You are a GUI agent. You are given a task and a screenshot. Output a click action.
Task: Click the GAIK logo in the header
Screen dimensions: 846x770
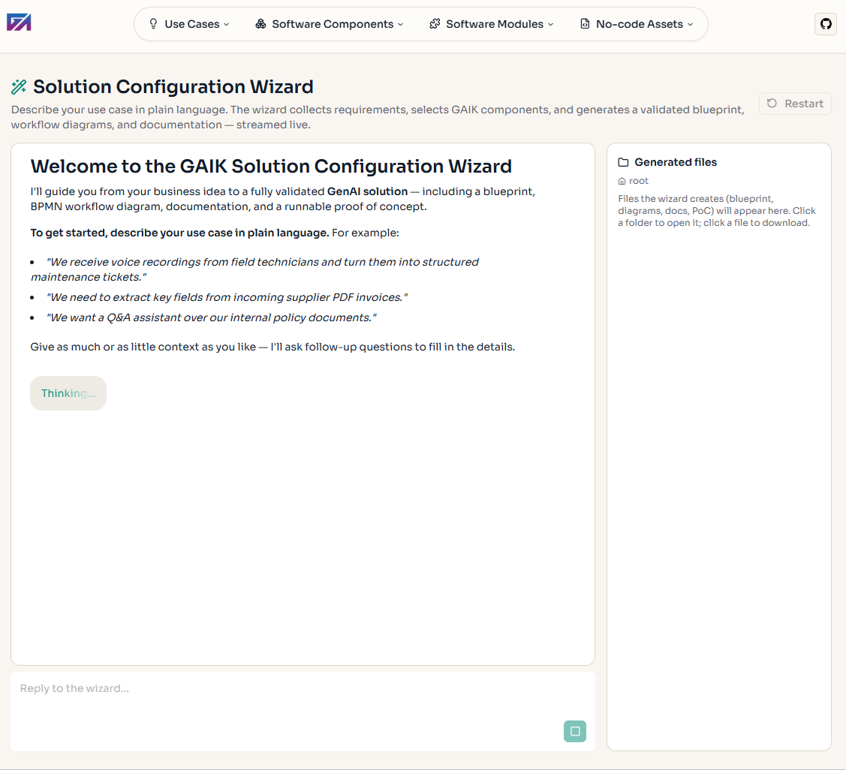tap(19, 23)
